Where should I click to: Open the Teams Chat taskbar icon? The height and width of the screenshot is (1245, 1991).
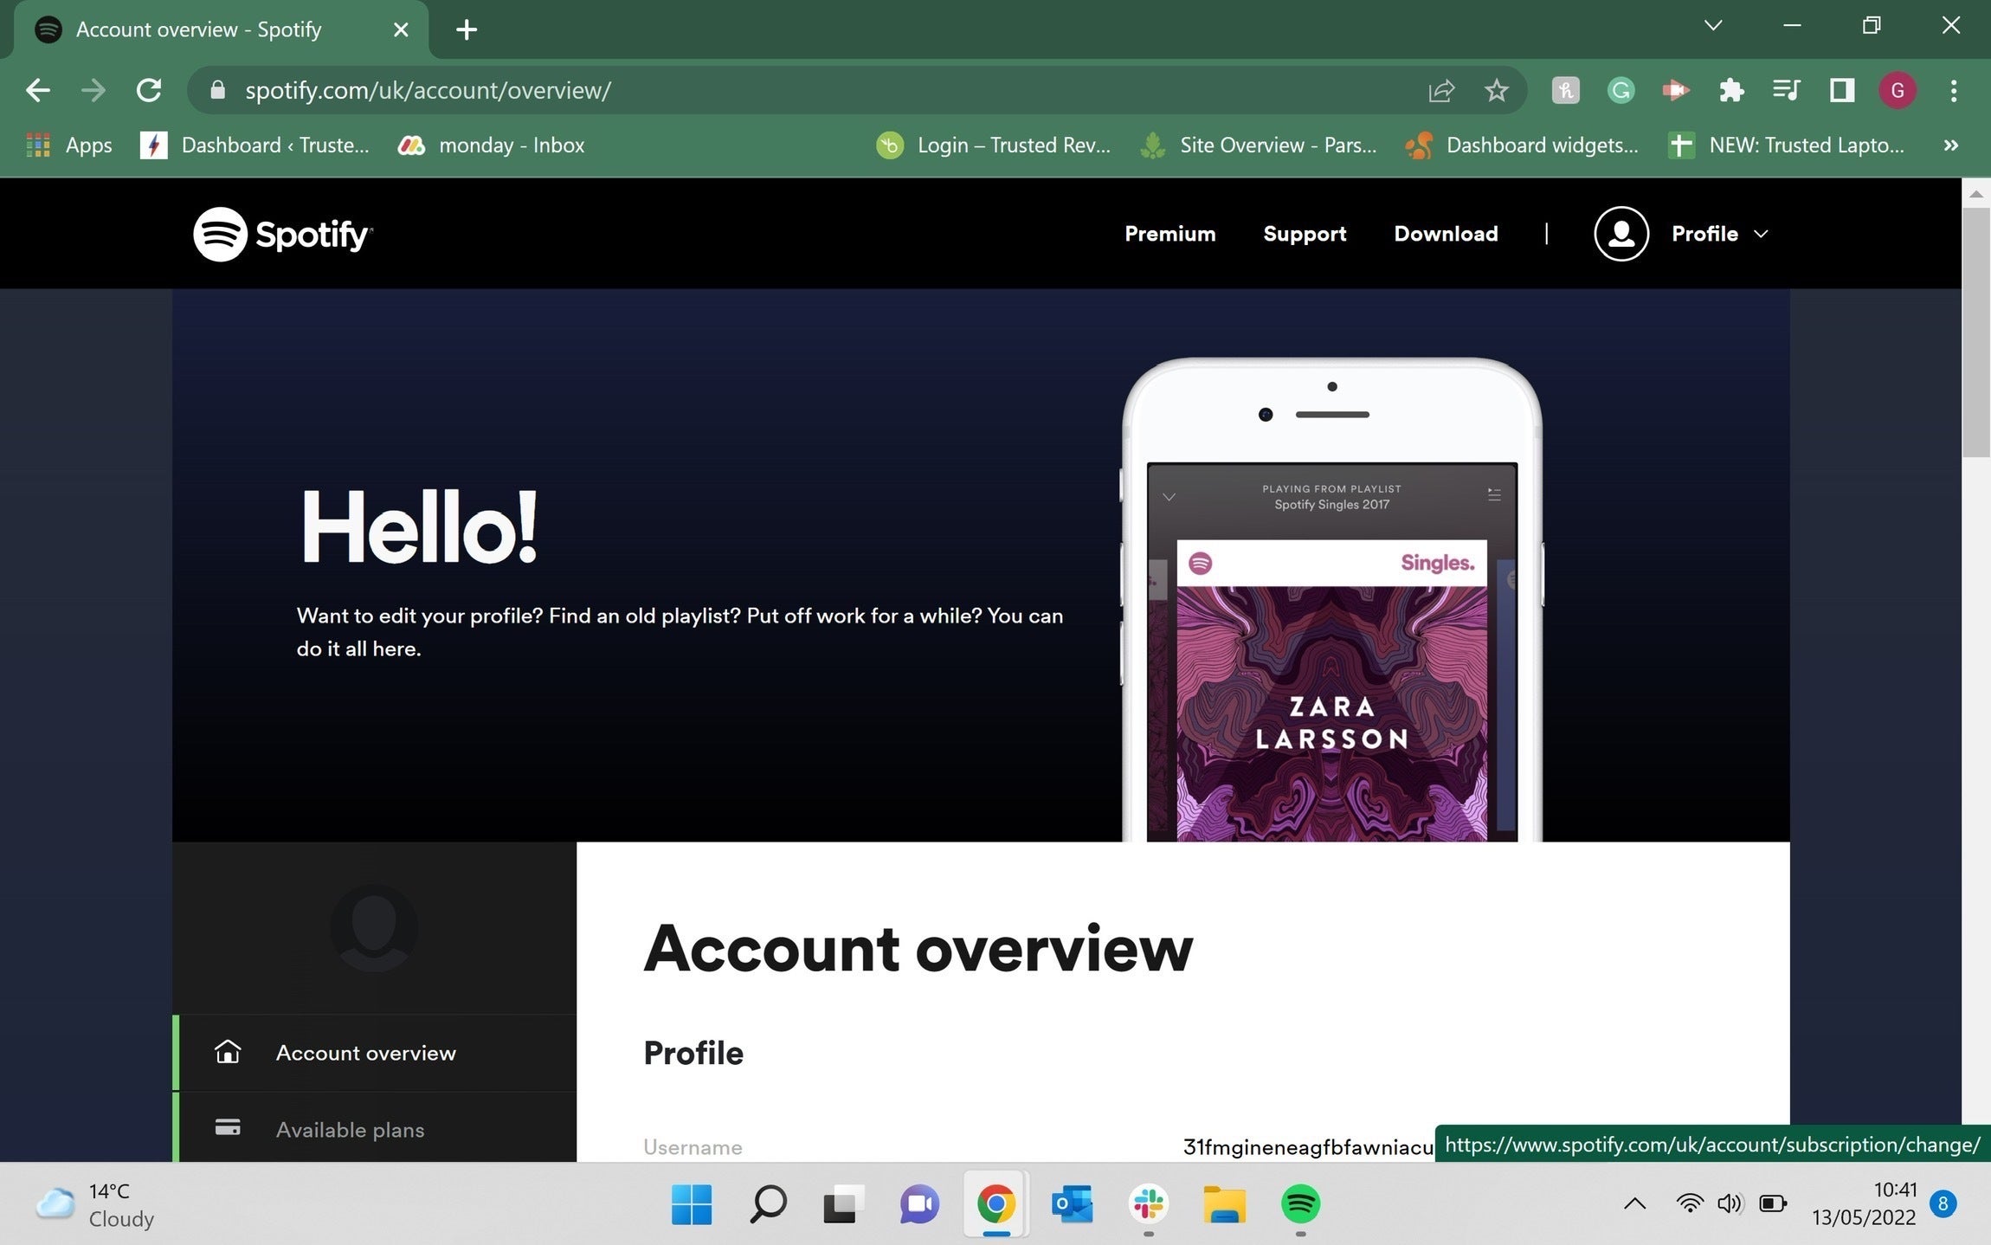pyautogui.click(x=919, y=1204)
